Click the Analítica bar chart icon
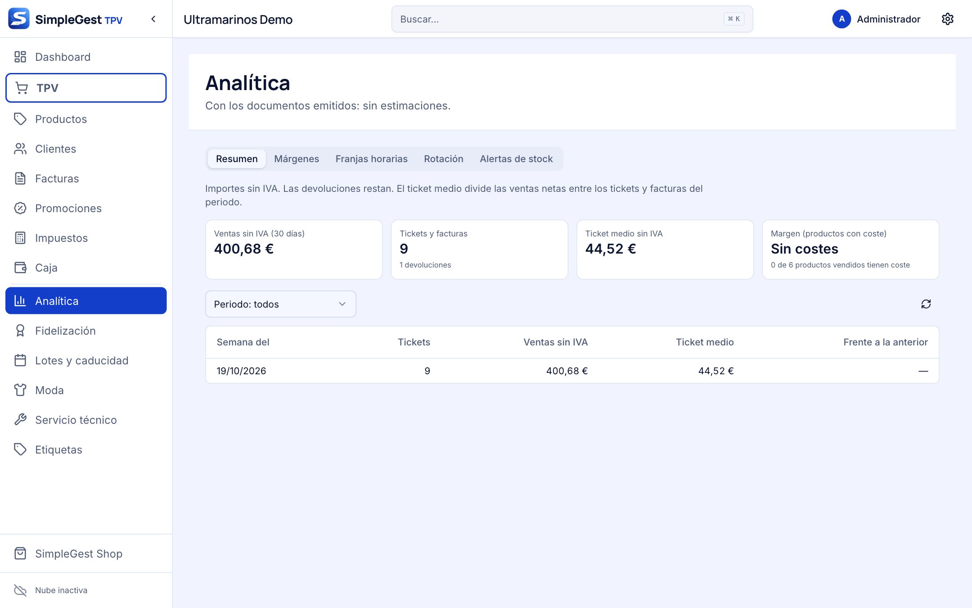The width and height of the screenshot is (972, 608). (20, 301)
